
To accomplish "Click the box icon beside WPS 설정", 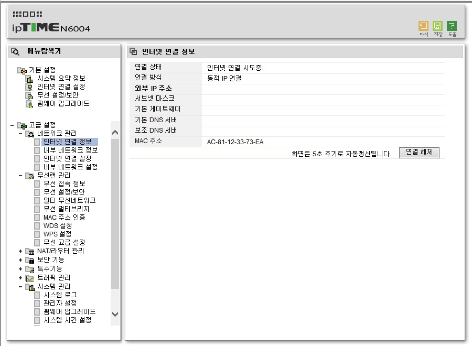I will (x=37, y=234).
